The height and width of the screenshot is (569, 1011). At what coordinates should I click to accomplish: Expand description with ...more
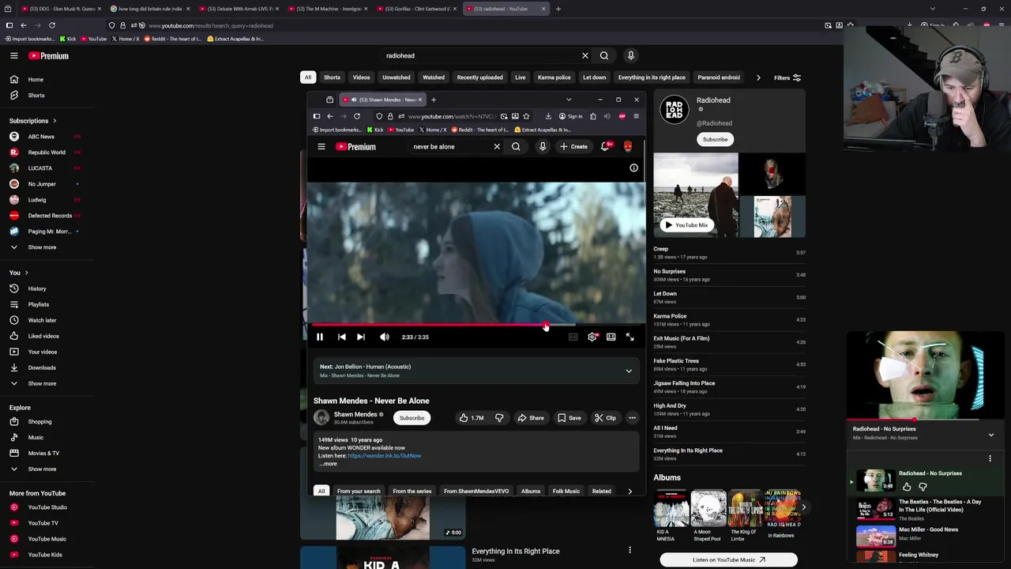(328, 464)
